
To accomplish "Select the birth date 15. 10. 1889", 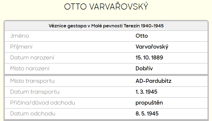I will 149,58.
